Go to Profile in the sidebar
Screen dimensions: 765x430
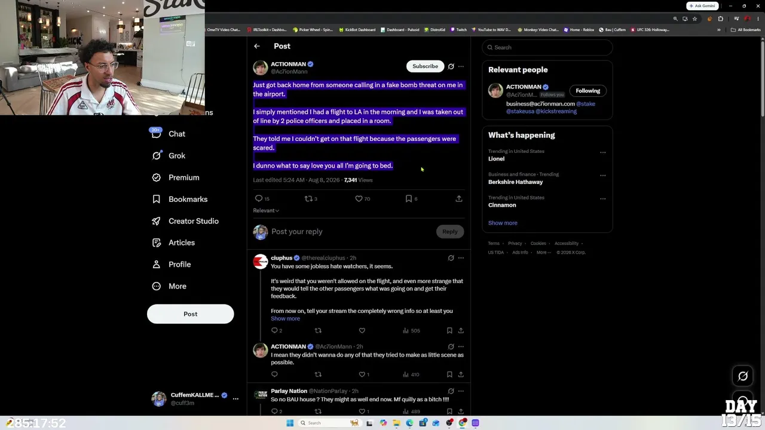pyautogui.click(x=171, y=265)
